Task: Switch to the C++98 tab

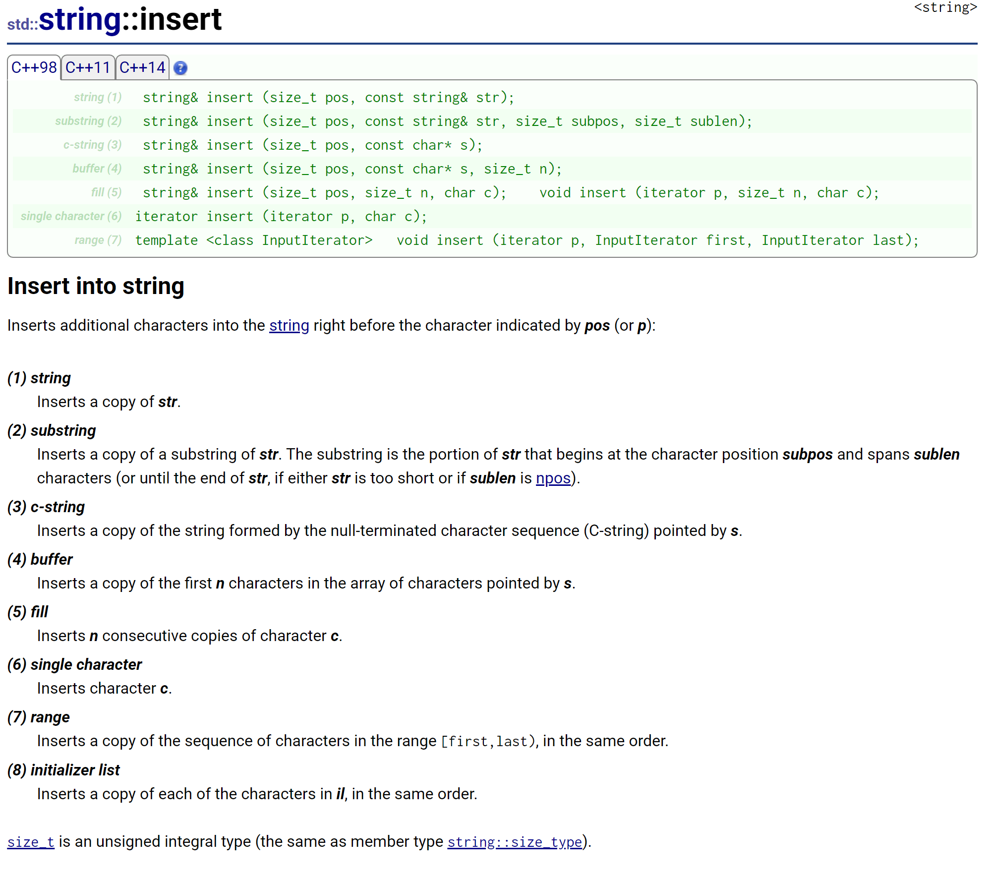Action: [x=34, y=67]
